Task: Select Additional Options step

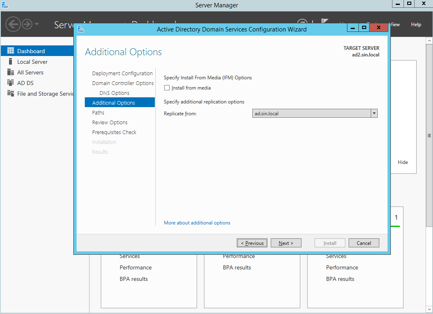Action: point(120,103)
